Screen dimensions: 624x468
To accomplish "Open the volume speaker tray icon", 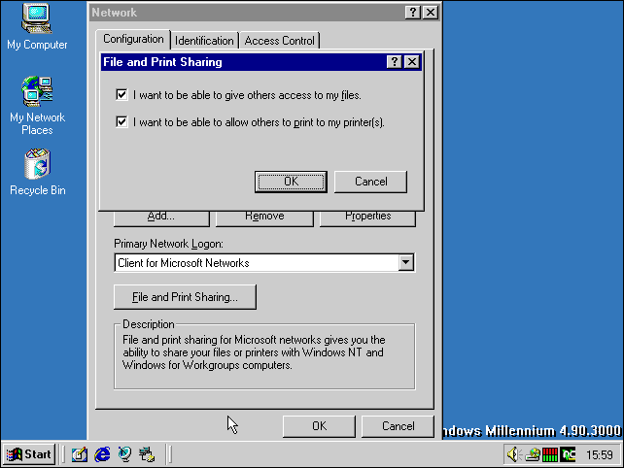I will pyautogui.click(x=513, y=454).
